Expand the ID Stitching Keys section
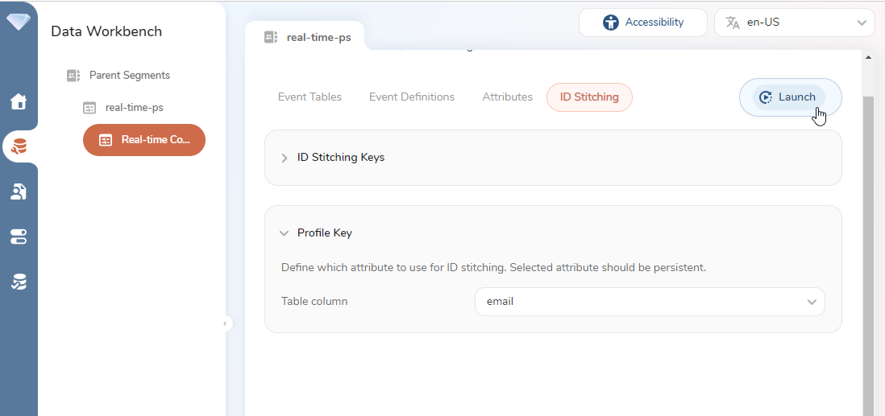Image resolution: width=885 pixels, height=416 pixels. pyautogui.click(x=285, y=158)
